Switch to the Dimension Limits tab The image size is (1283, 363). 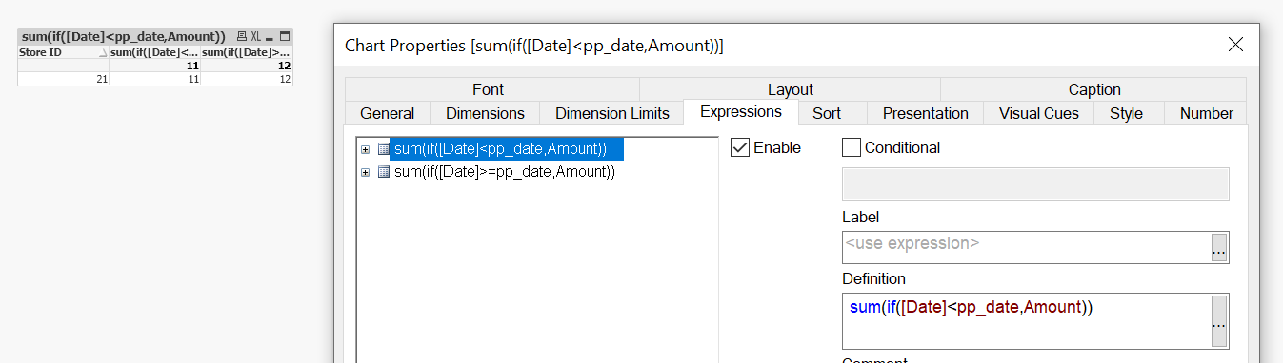point(611,113)
